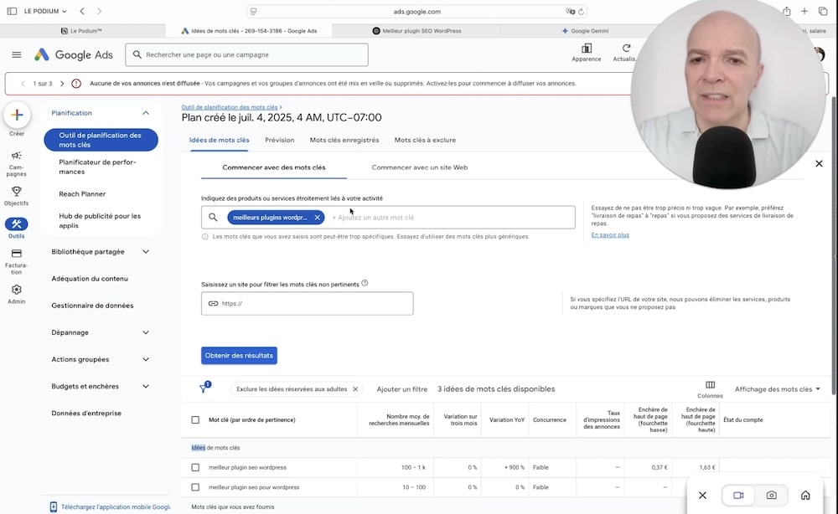Collapse the Planification section

tap(146, 113)
